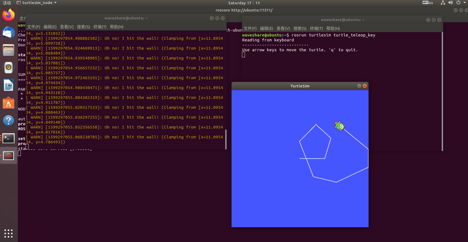468x242 pixels.
Task: Click the line '34, y=5.131052])'
Action: pyautogui.click(x=45, y=33)
